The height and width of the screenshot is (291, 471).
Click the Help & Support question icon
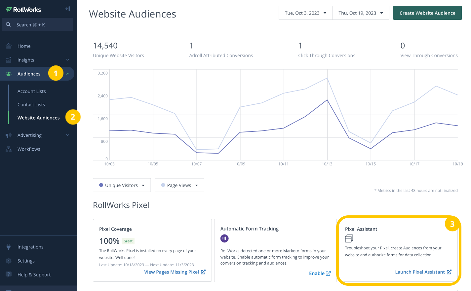[9, 274]
